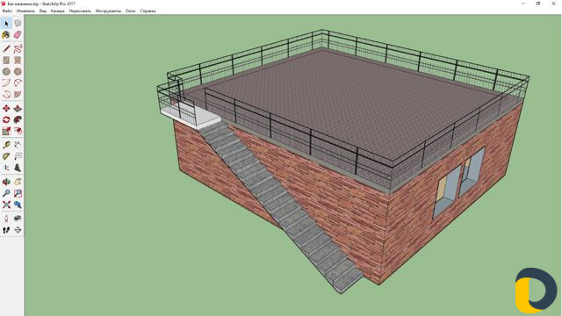Click the Zoom Extents tool
The height and width of the screenshot is (316, 562).
click(x=6, y=205)
